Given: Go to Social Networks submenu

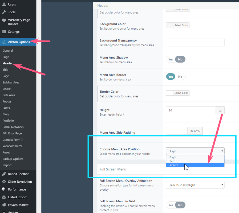Looking at the screenshot, I should coord(13,127).
